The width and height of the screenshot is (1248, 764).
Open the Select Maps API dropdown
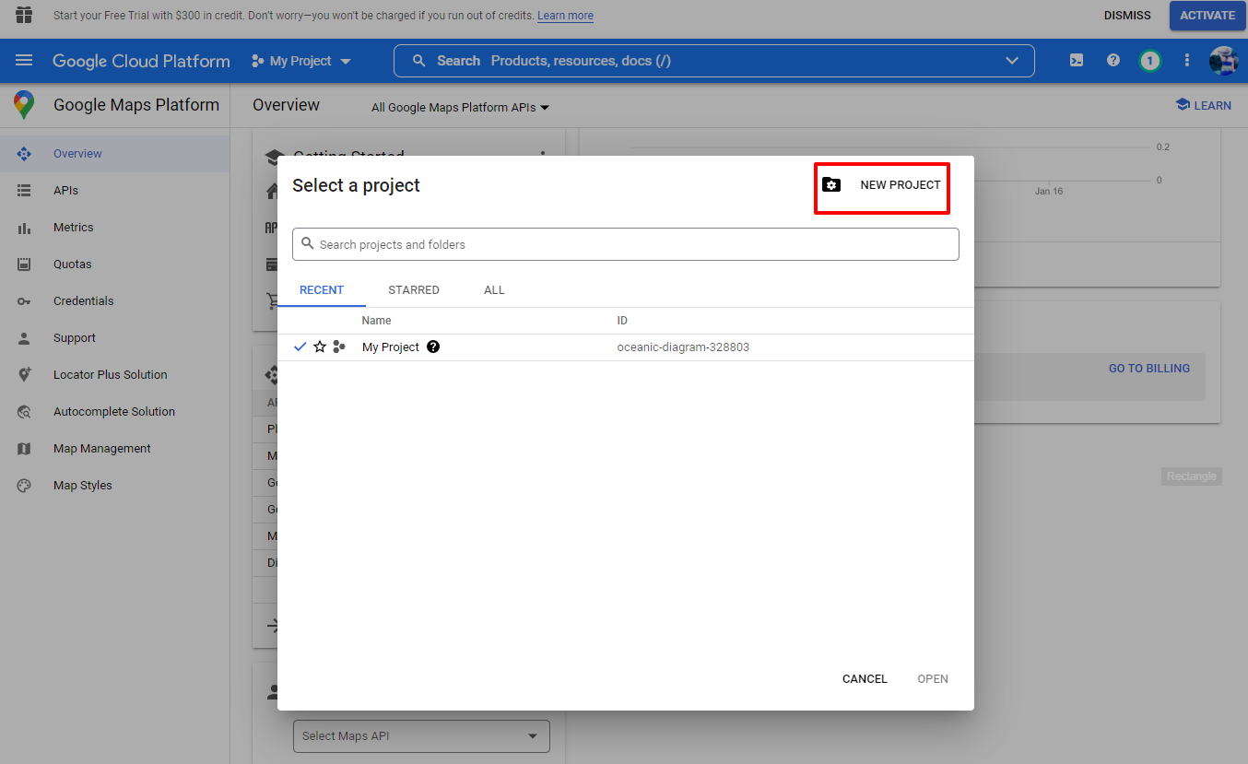(421, 736)
